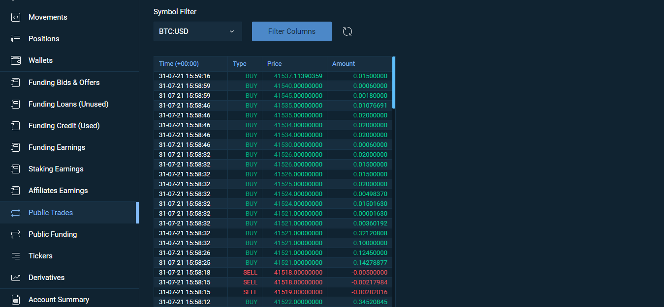The height and width of the screenshot is (307, 664).
Task: Click amount 0.00498370
Action: [x=370, y=194]
